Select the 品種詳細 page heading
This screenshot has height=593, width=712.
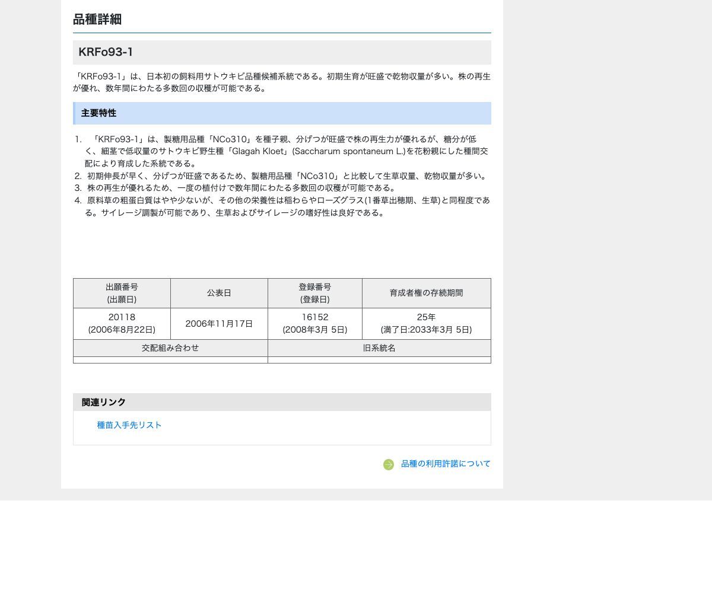96,19
